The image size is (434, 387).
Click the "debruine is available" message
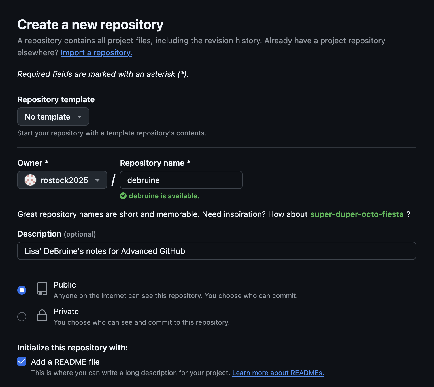click(164, 196)
